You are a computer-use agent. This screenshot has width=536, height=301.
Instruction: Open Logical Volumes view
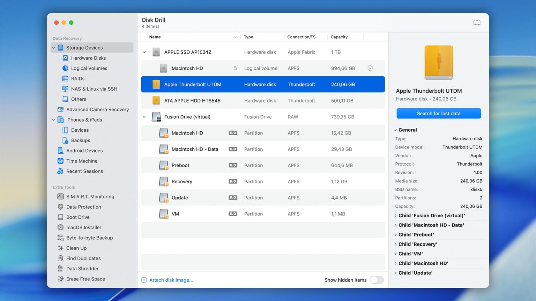pyautogui.click(x=89, y=68)
